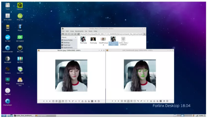Click the file path address field
The width and height of the screenshot is (208, 118).
point(111,34)
